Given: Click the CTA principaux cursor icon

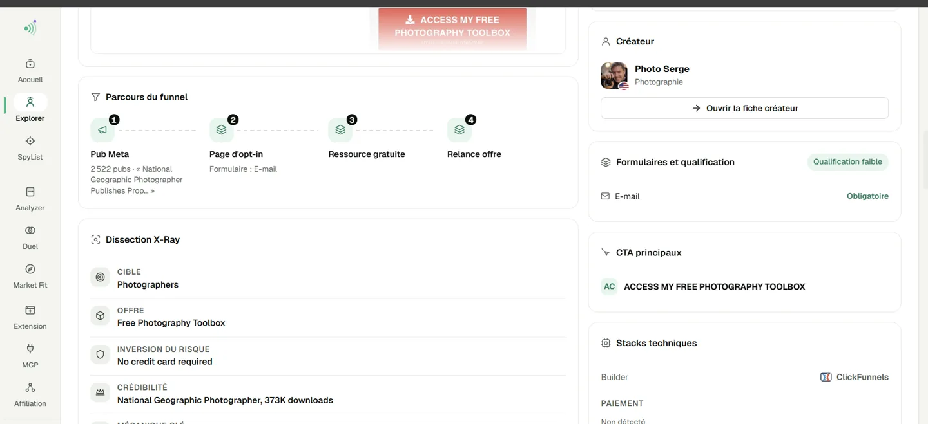Looking at the screenshot, I should (x=606, y=253).
